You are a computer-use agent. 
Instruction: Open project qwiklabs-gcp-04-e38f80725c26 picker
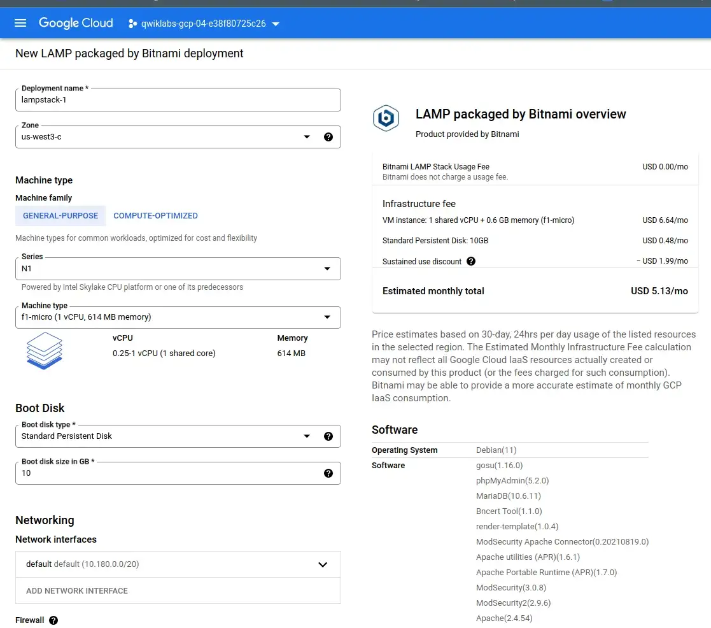click(x=204, y=24)
